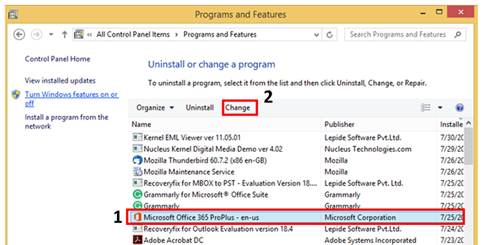Click the Recoveryfix for Outlook icon
Screen dimensions: 485x245
(x=137, y=229)
